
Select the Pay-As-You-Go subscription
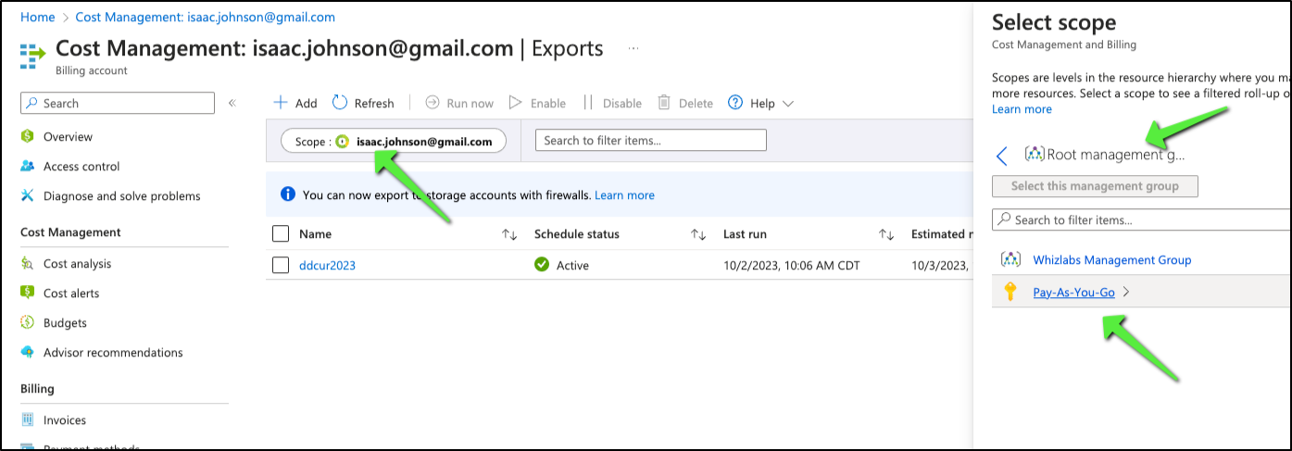pos(1073,293)
